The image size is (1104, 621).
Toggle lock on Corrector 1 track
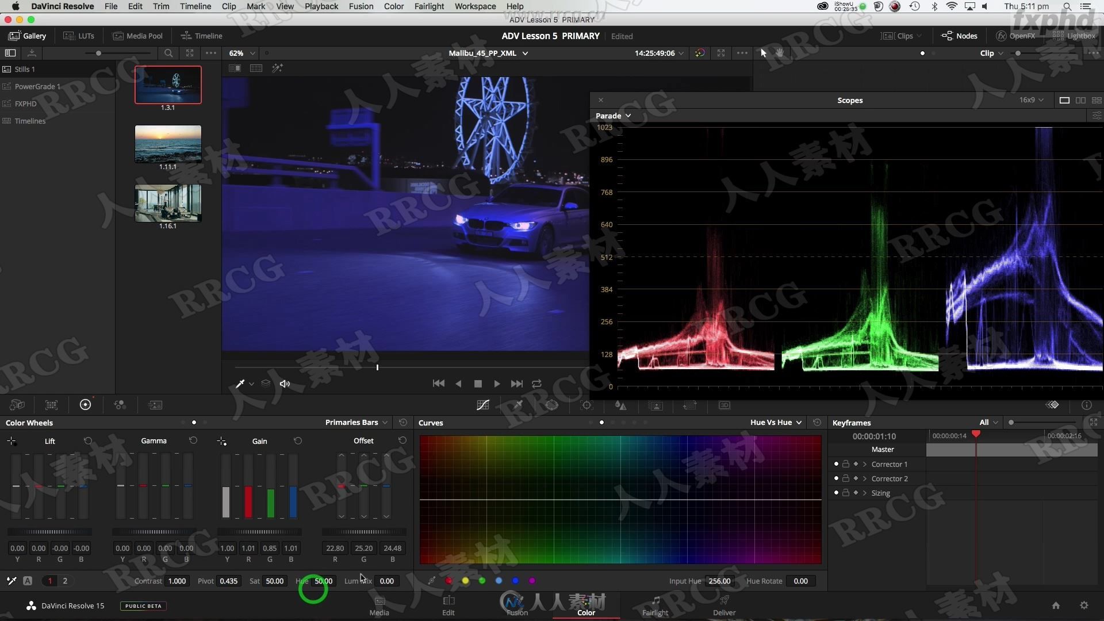pos(846,463)
